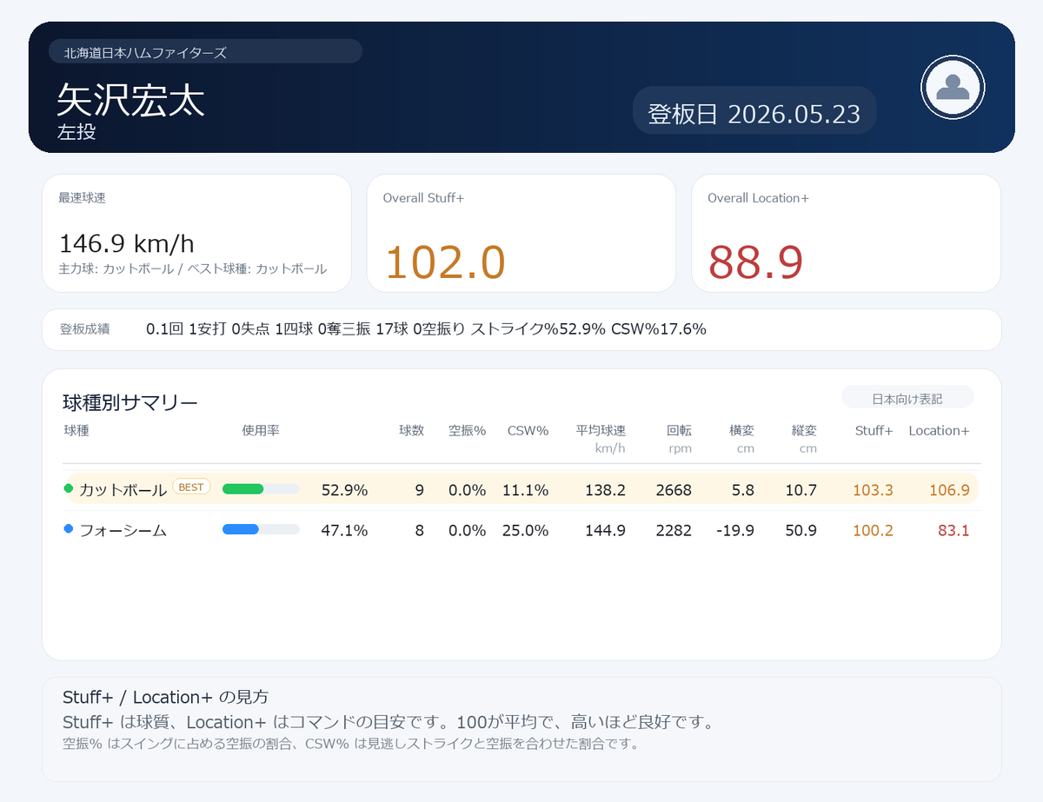1043x802 pixels.
Task: Click the Stuff+ column header
Action: (874, 431)
